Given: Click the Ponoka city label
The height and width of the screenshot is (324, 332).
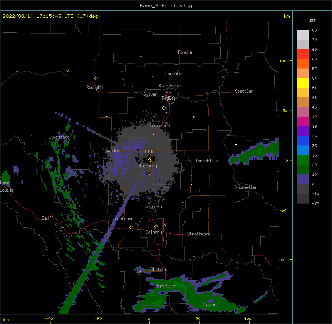Looking at the screenshot, I should (185, 52).
